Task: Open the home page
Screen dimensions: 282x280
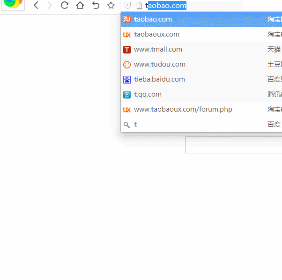Action: pyautogui.click(x=80, y=5)
